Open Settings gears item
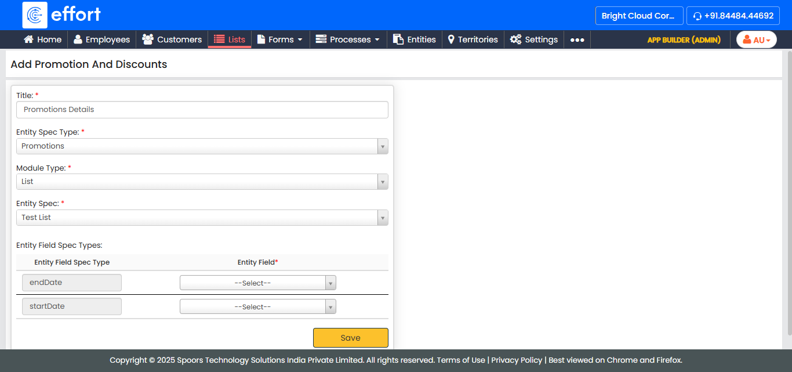The height and width of the screenshot is (372, 792). pyautogui.click(x=533, y=39)
